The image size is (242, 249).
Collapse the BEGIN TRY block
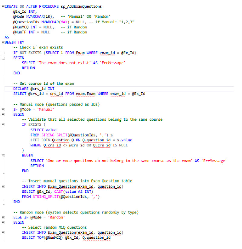pos(3,43)
